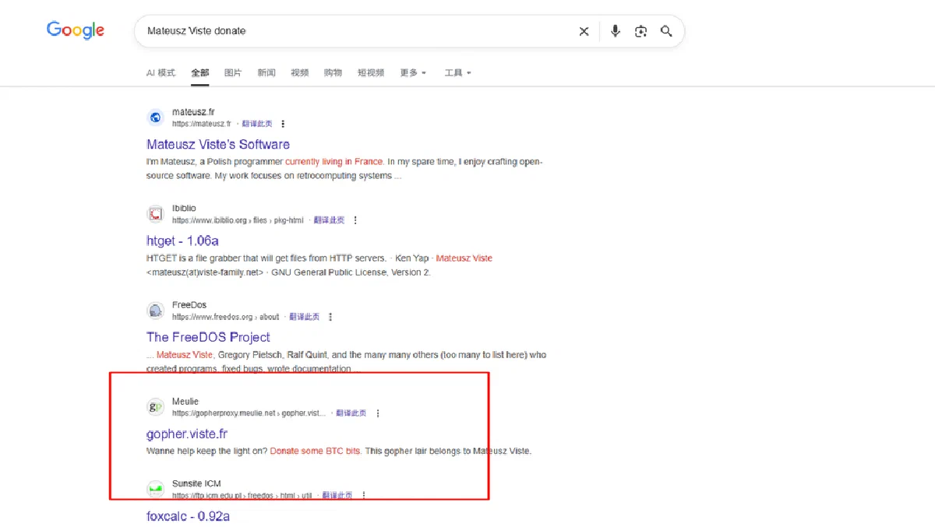
Task: Click the ibiblio site favicon
Action: point(156,214)
